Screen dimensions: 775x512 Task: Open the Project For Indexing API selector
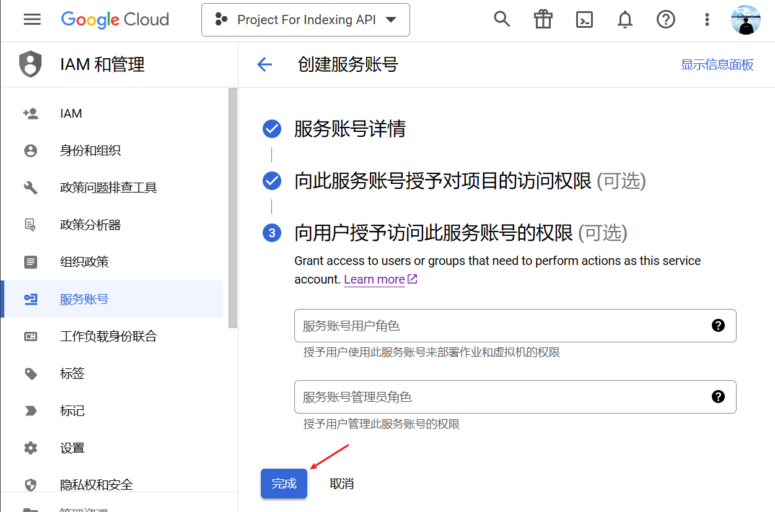[305, 20]
